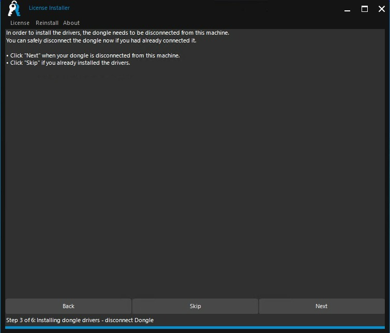This screenshot has height=333, width=390.
Task: Click the empty dark content area
Action: tap(195, 181)
